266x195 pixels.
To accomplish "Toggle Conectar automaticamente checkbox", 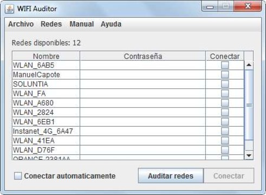I will coord(18,175).
